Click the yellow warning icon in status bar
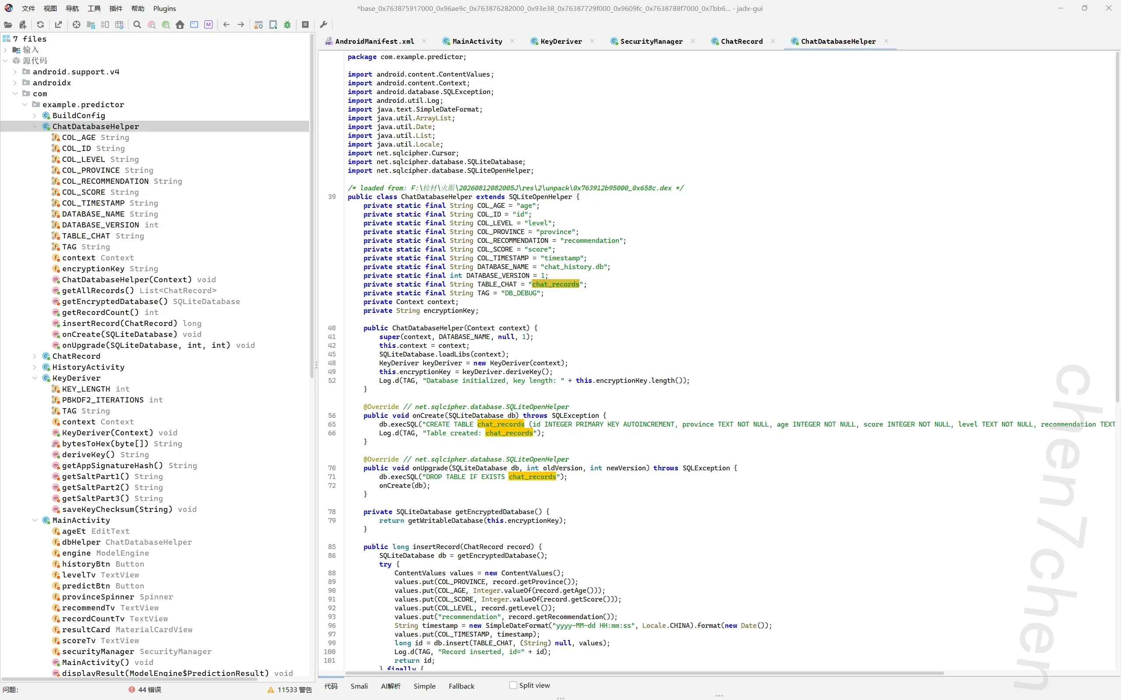The height and width of the screenshot is (700, 1121). (x=271, y=690)
